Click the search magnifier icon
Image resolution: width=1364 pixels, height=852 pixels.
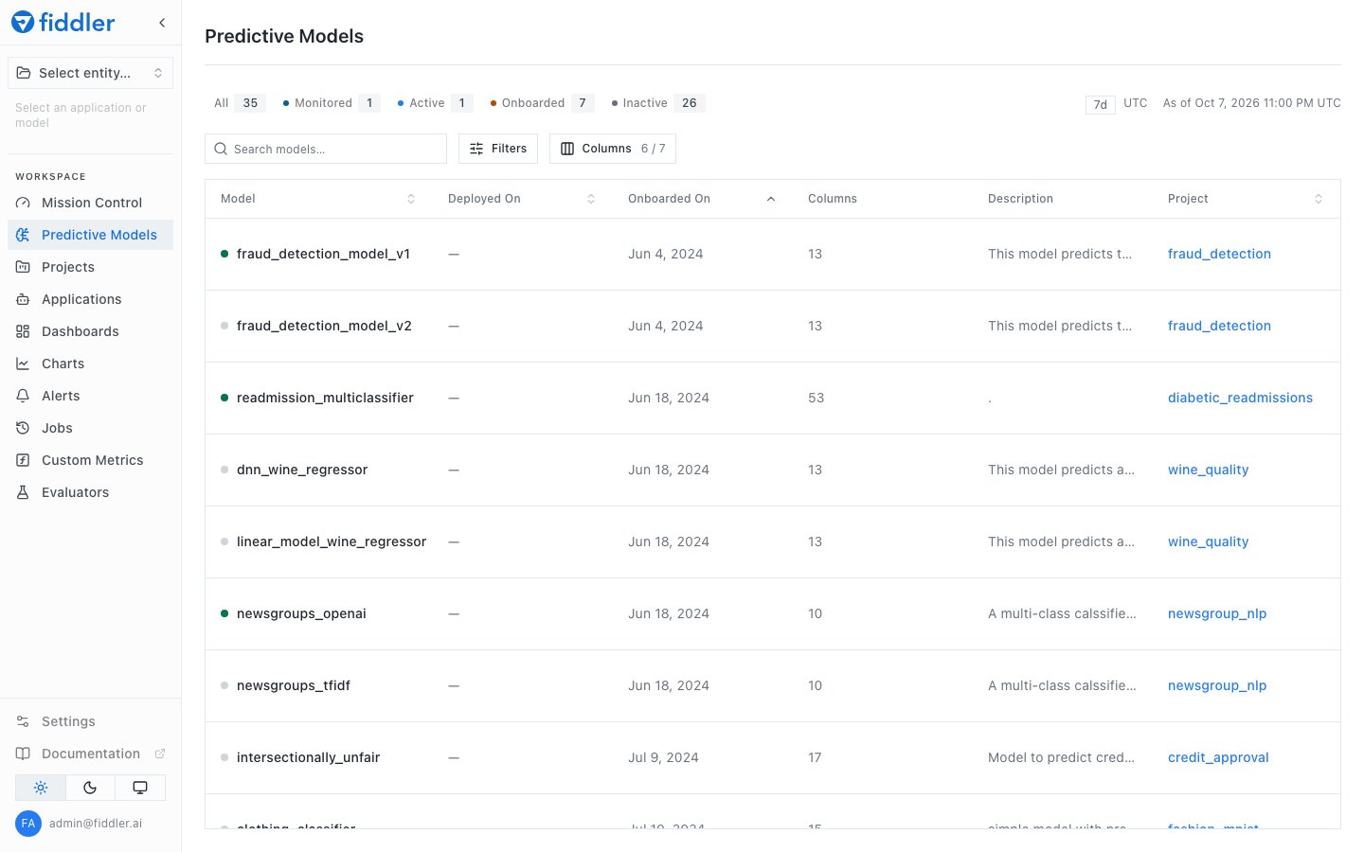click(221, 149)
